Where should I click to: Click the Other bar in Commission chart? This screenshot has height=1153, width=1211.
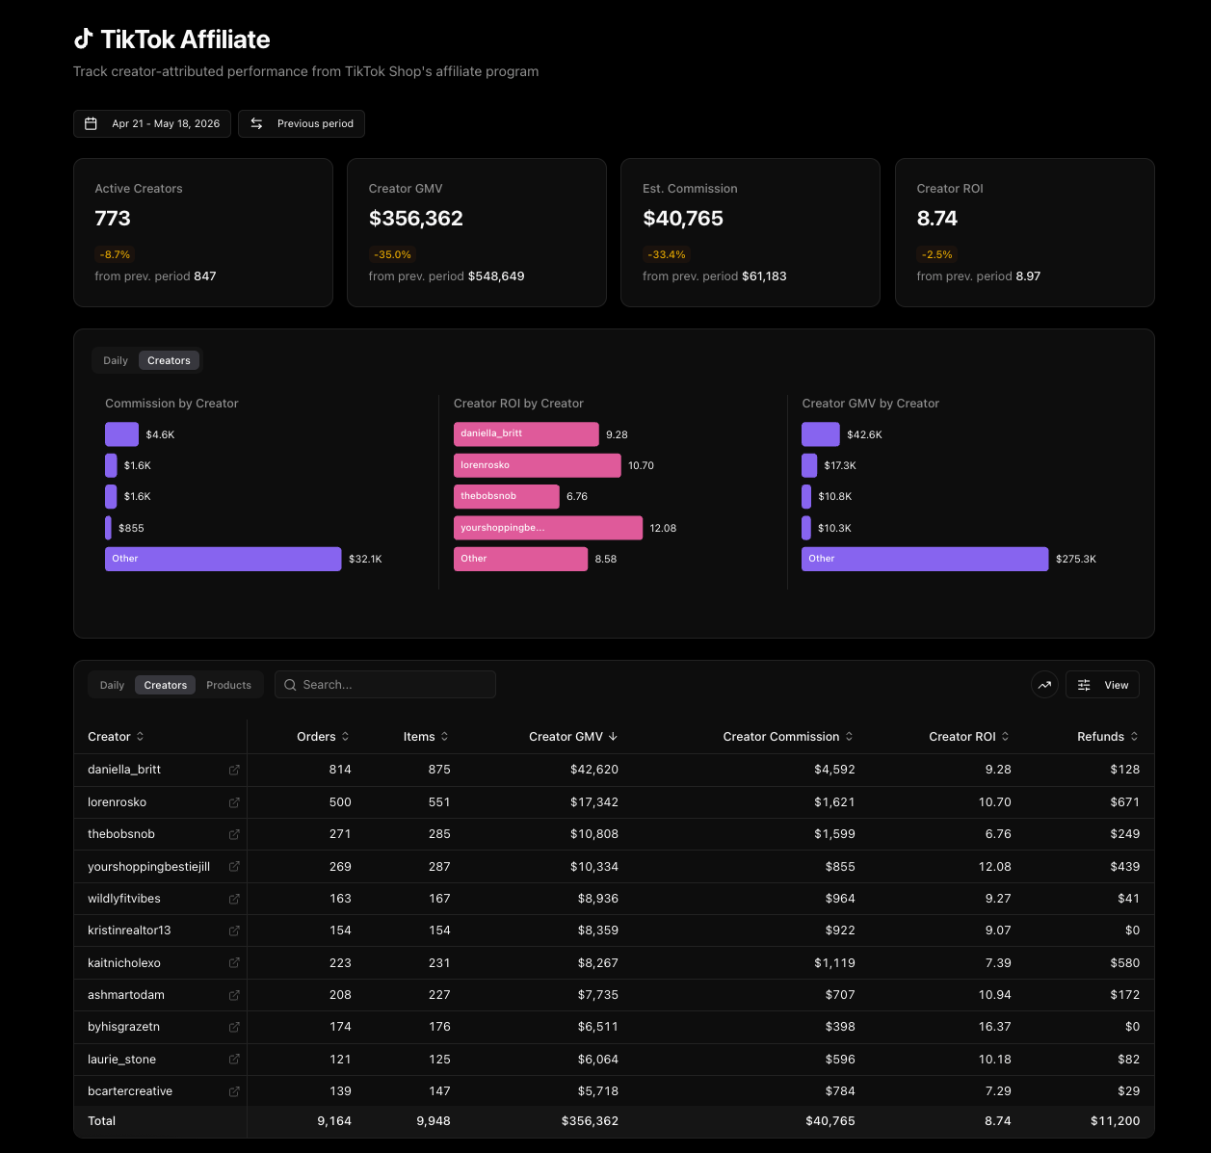(224, 559)
